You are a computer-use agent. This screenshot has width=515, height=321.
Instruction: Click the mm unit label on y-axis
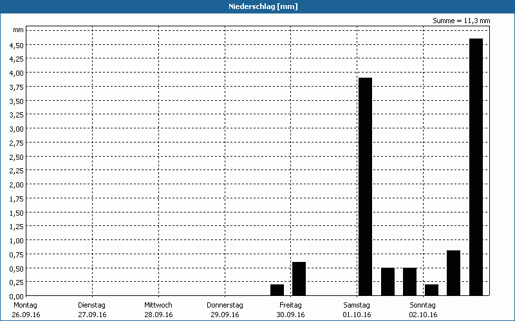pos(19,30)
